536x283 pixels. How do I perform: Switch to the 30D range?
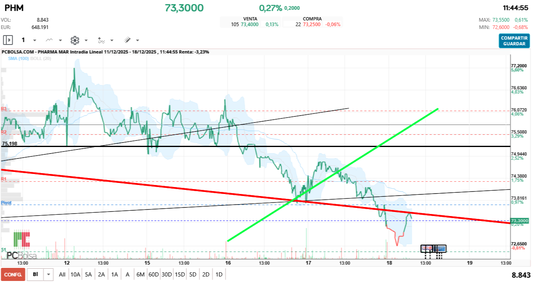coord(167,274)
